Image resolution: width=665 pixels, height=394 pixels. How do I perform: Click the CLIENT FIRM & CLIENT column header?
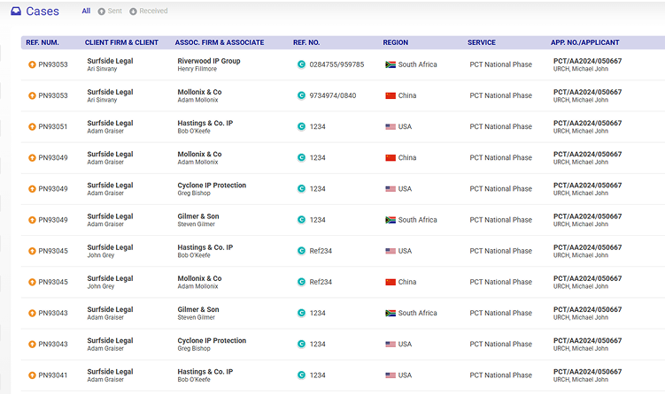pyautogui.click(x=121, y=42)
